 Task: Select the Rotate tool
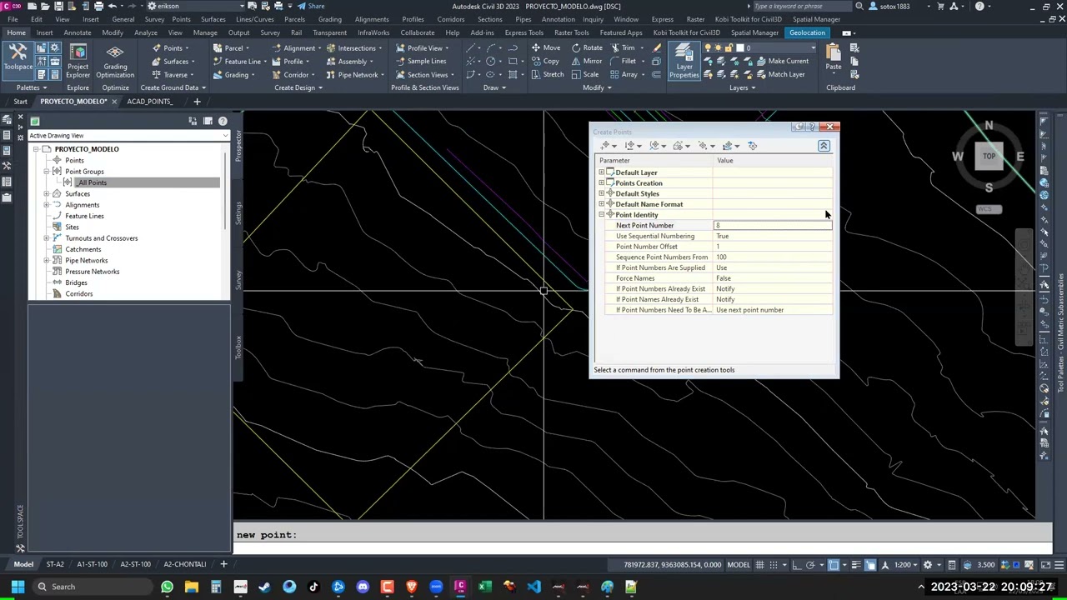[x=587, y=47]
